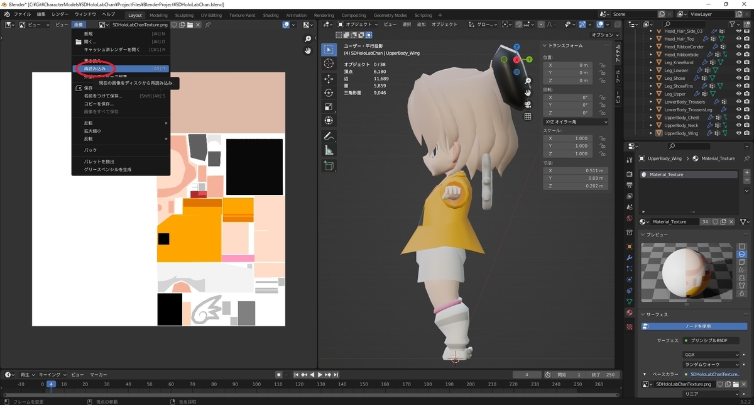The image size is (754, 405).
Task: Select the Transform tool in 3D viewport
Action: (x=329, y=121)
